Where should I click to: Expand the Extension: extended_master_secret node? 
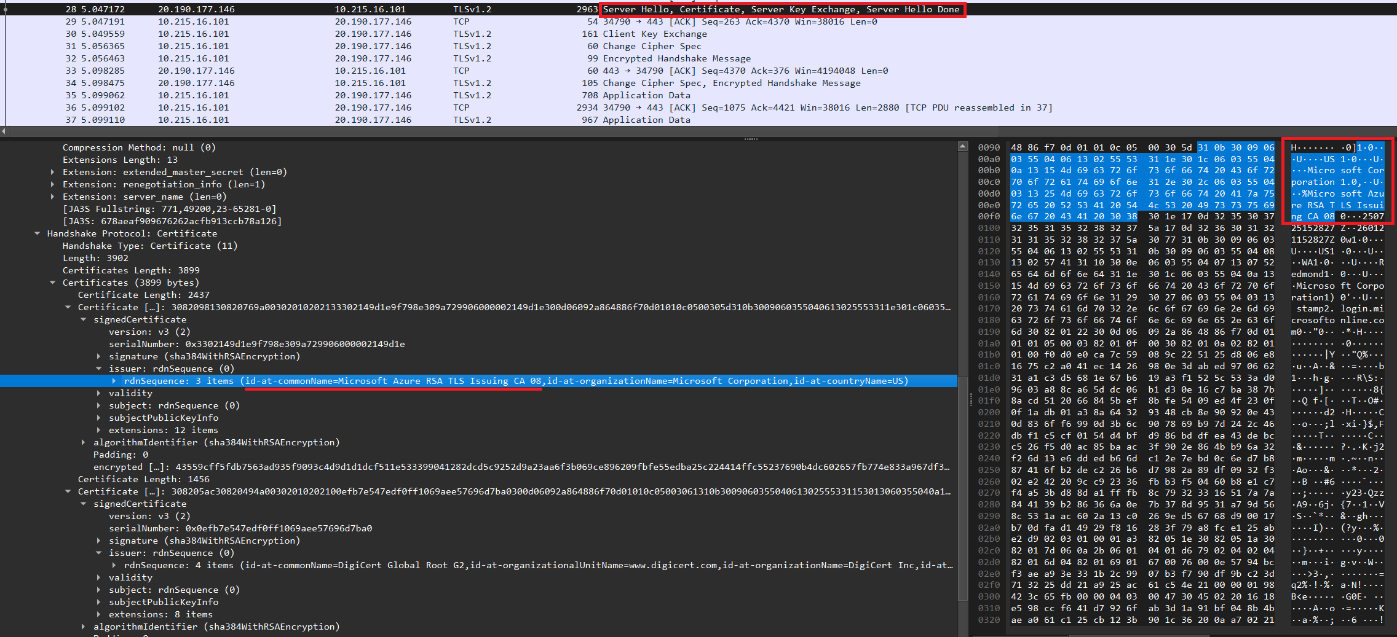53,172
